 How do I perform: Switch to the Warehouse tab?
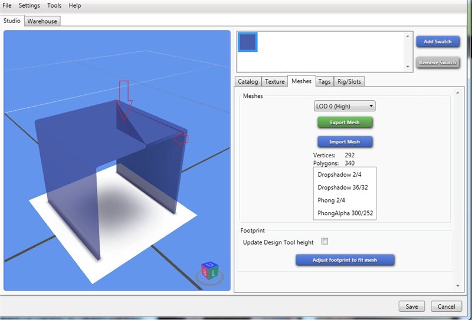pyautogui.click(x=42, y=21)
